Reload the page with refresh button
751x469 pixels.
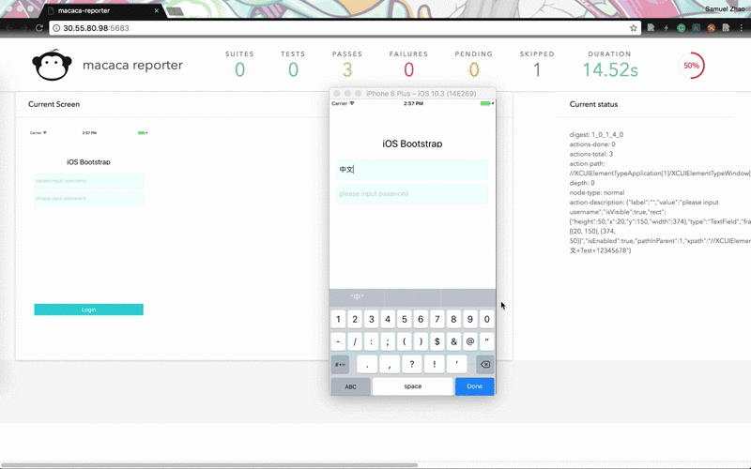coord(38,28)
